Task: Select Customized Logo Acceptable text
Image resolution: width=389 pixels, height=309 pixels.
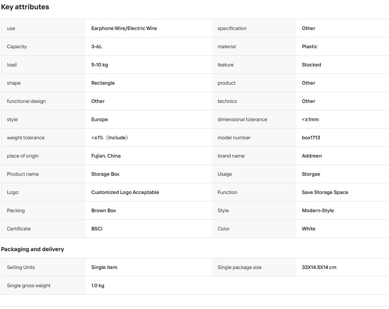Action: [x=125, y=192]
